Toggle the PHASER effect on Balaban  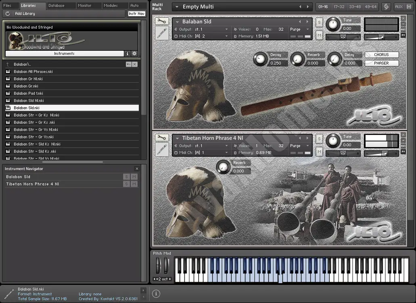click(x=382, y=63)
